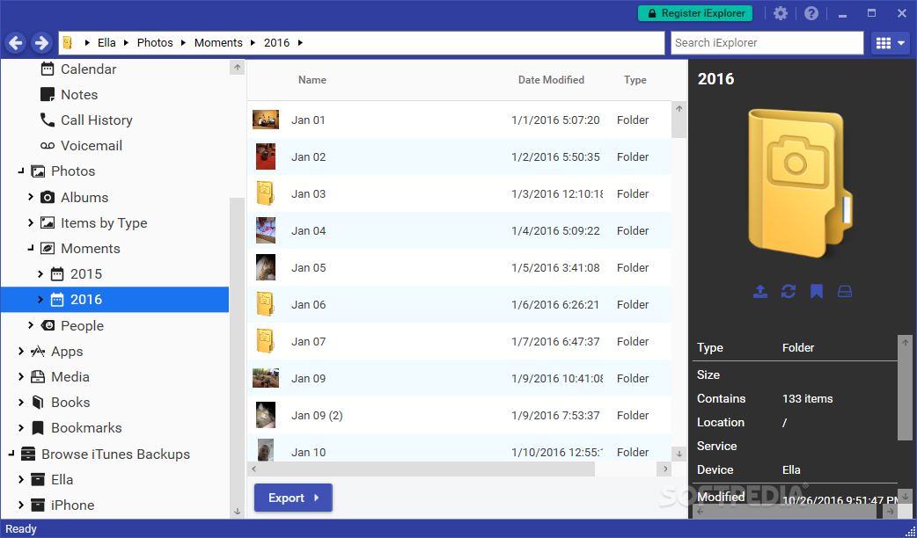Click the refresh icon in details panel
Viewport: 917px width, 538px height.
(789, 291)
